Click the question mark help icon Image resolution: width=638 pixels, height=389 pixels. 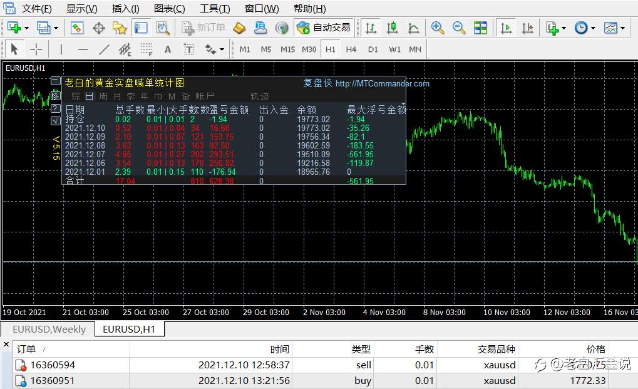point(56,108)
